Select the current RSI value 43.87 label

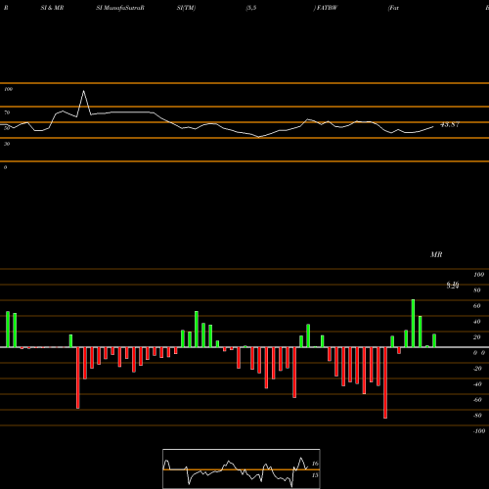coord(450,124)
